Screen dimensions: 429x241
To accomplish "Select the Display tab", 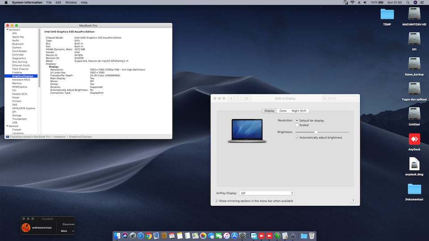I will [x=269, y=111].
